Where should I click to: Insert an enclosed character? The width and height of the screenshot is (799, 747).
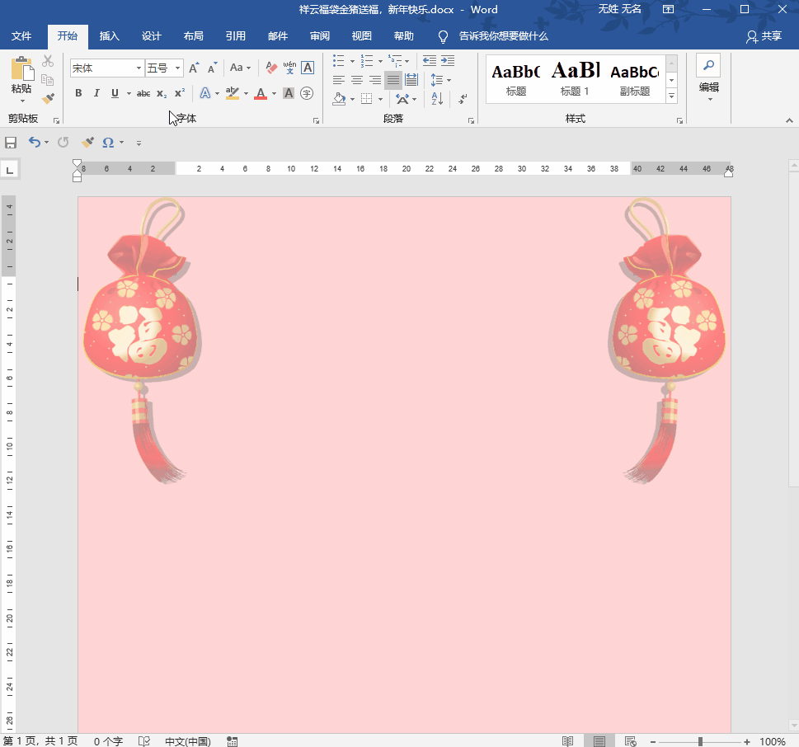[x=307, y=93]
